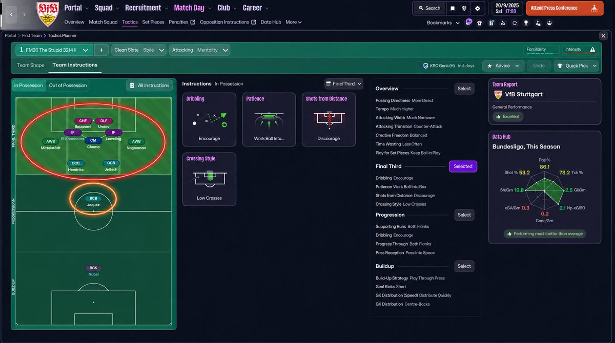Viewport: 615px width, 343px height.
Task: Switch to the Match Squad sub-tab
Action: click(103, 22)
